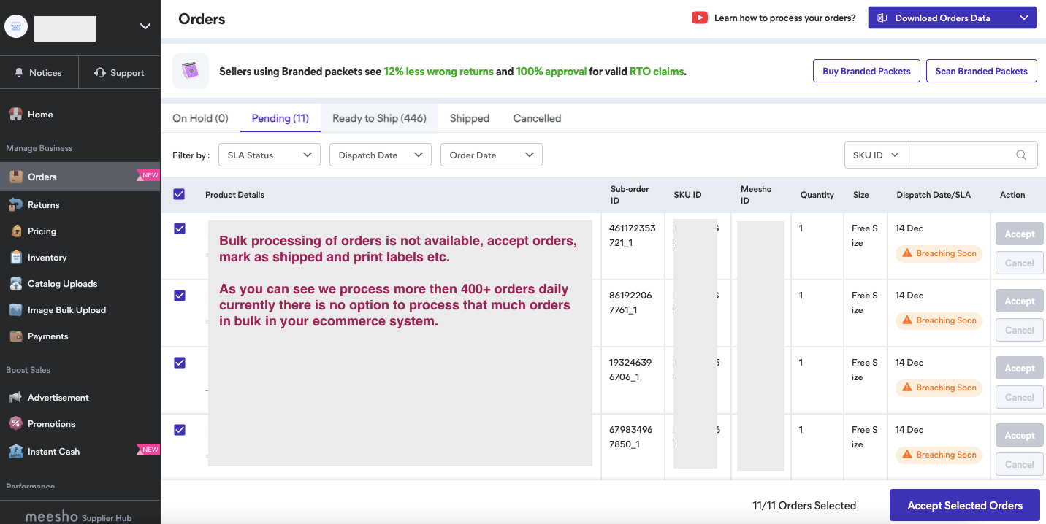Switch to Ready to Ship tab
This screenshot has height=524, width=1046.
[379, 118]
